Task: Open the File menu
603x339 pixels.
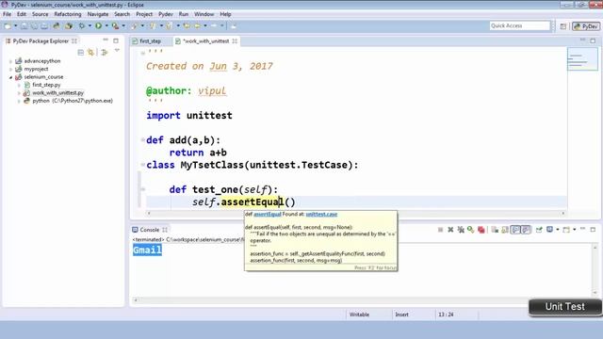Action: [7, 14]
